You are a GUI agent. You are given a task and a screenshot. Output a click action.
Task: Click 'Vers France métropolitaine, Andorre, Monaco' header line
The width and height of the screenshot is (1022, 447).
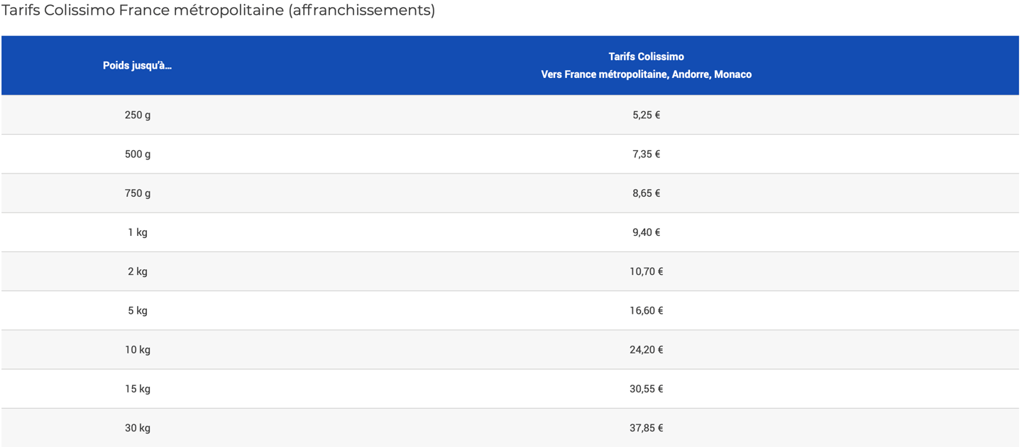646,74
